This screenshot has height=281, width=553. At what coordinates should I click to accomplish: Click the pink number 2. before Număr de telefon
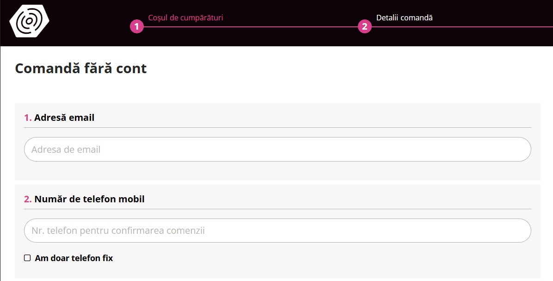[x=28, y=199]
